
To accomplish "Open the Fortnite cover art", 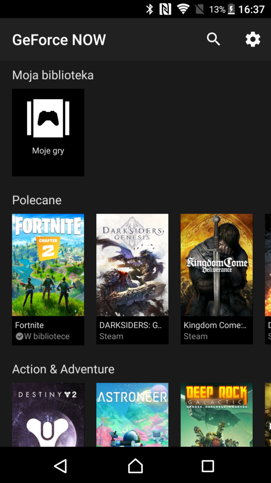I will (x=48, y=265).
